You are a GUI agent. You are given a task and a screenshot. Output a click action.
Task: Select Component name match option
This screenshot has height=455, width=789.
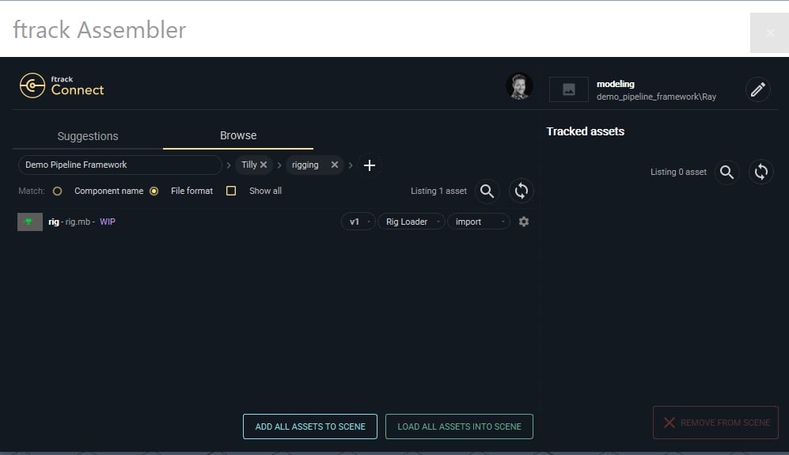point(57,191)
